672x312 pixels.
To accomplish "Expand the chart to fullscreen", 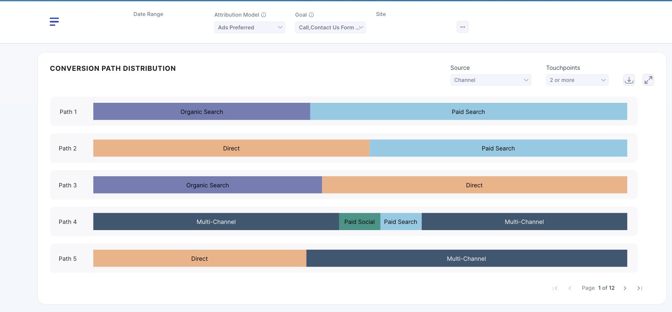I will click(x=648, y=80).
